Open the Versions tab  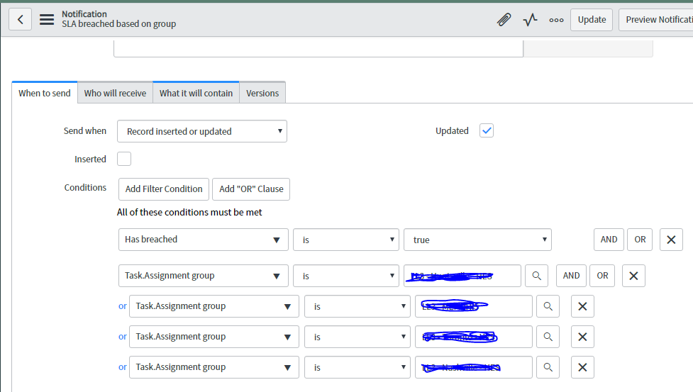point(262,93)
